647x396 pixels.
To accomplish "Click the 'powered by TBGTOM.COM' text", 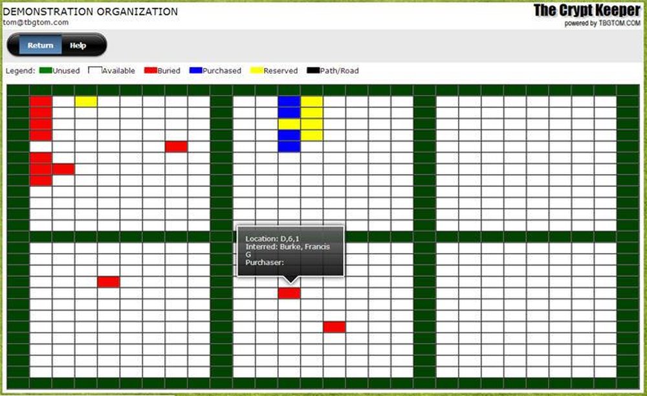I will point(602,23).
